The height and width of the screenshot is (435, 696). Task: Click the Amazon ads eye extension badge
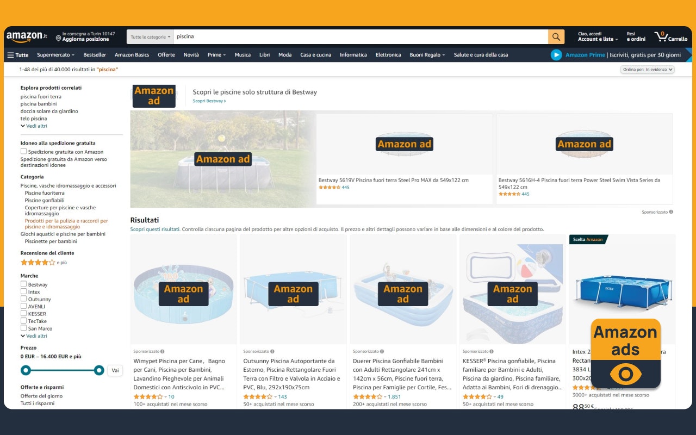626,354
